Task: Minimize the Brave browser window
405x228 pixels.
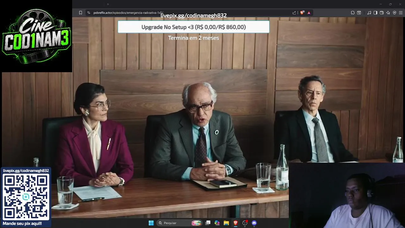Action: click(381, 4)
